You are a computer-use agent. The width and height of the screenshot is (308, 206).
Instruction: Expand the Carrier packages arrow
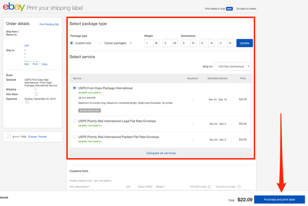pyautogui.click(x=131, y=43)
